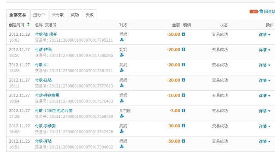The width and height of the screenshot is (275, 152).
Task: Click the contact icon in 付款-钻 保开 row
Action: [122, 40]
